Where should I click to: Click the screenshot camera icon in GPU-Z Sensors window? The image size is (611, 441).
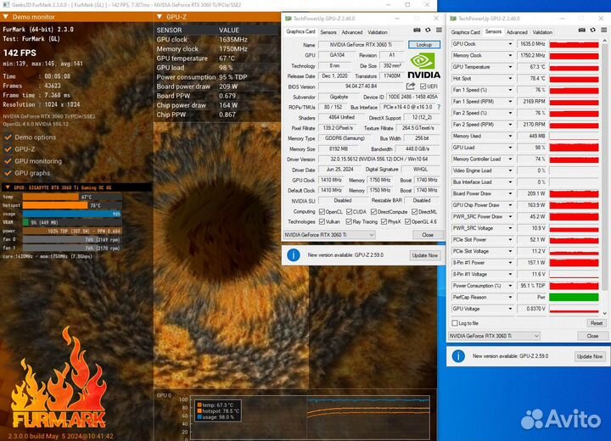(582, 30)
